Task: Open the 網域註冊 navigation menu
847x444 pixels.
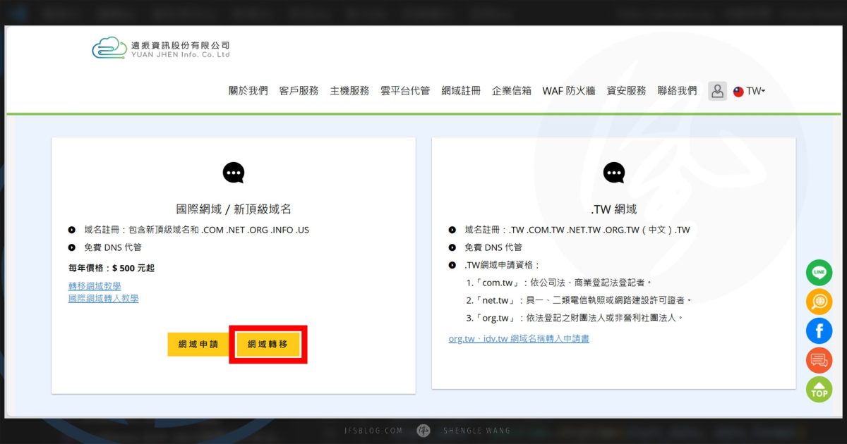Action: pos(461,90)
